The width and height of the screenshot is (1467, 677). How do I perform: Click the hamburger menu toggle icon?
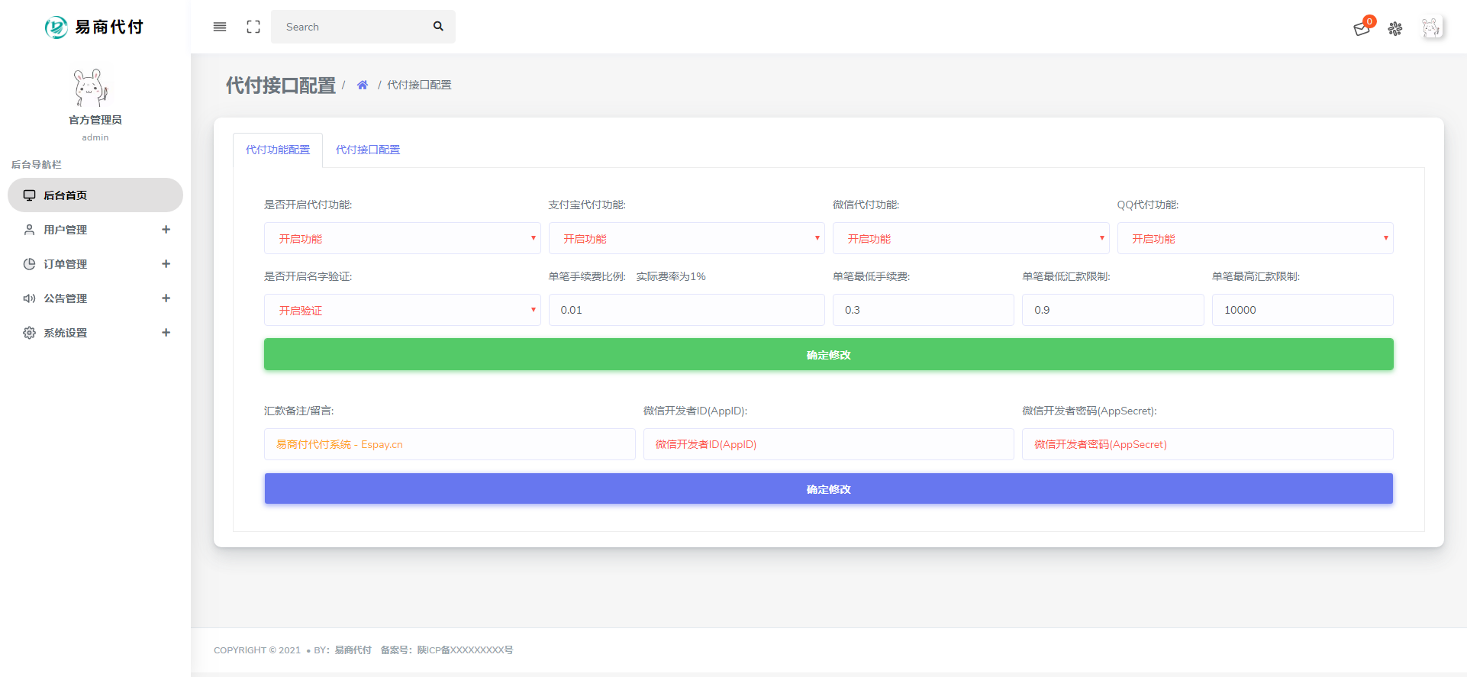[220, 27]
